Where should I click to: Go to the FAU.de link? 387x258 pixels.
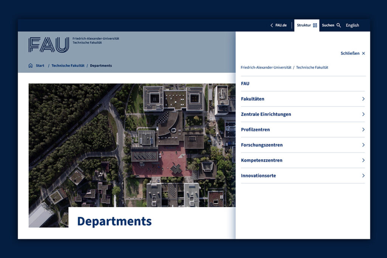click(x=281, y=25)
